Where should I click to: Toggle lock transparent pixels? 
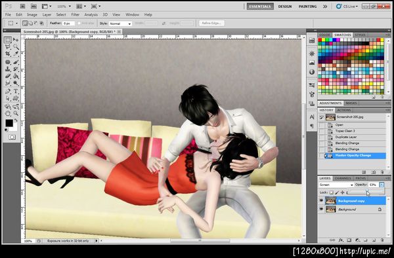pyautogui.click(x=331, y=193)
